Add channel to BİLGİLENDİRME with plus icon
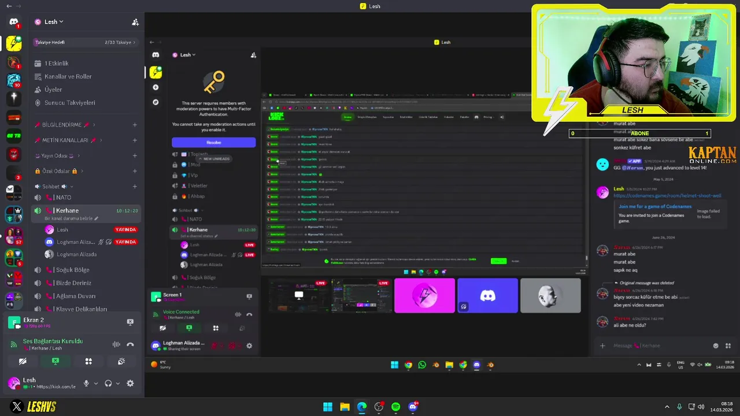This screenshot has width=740, height=416. [x=135, y=125]
